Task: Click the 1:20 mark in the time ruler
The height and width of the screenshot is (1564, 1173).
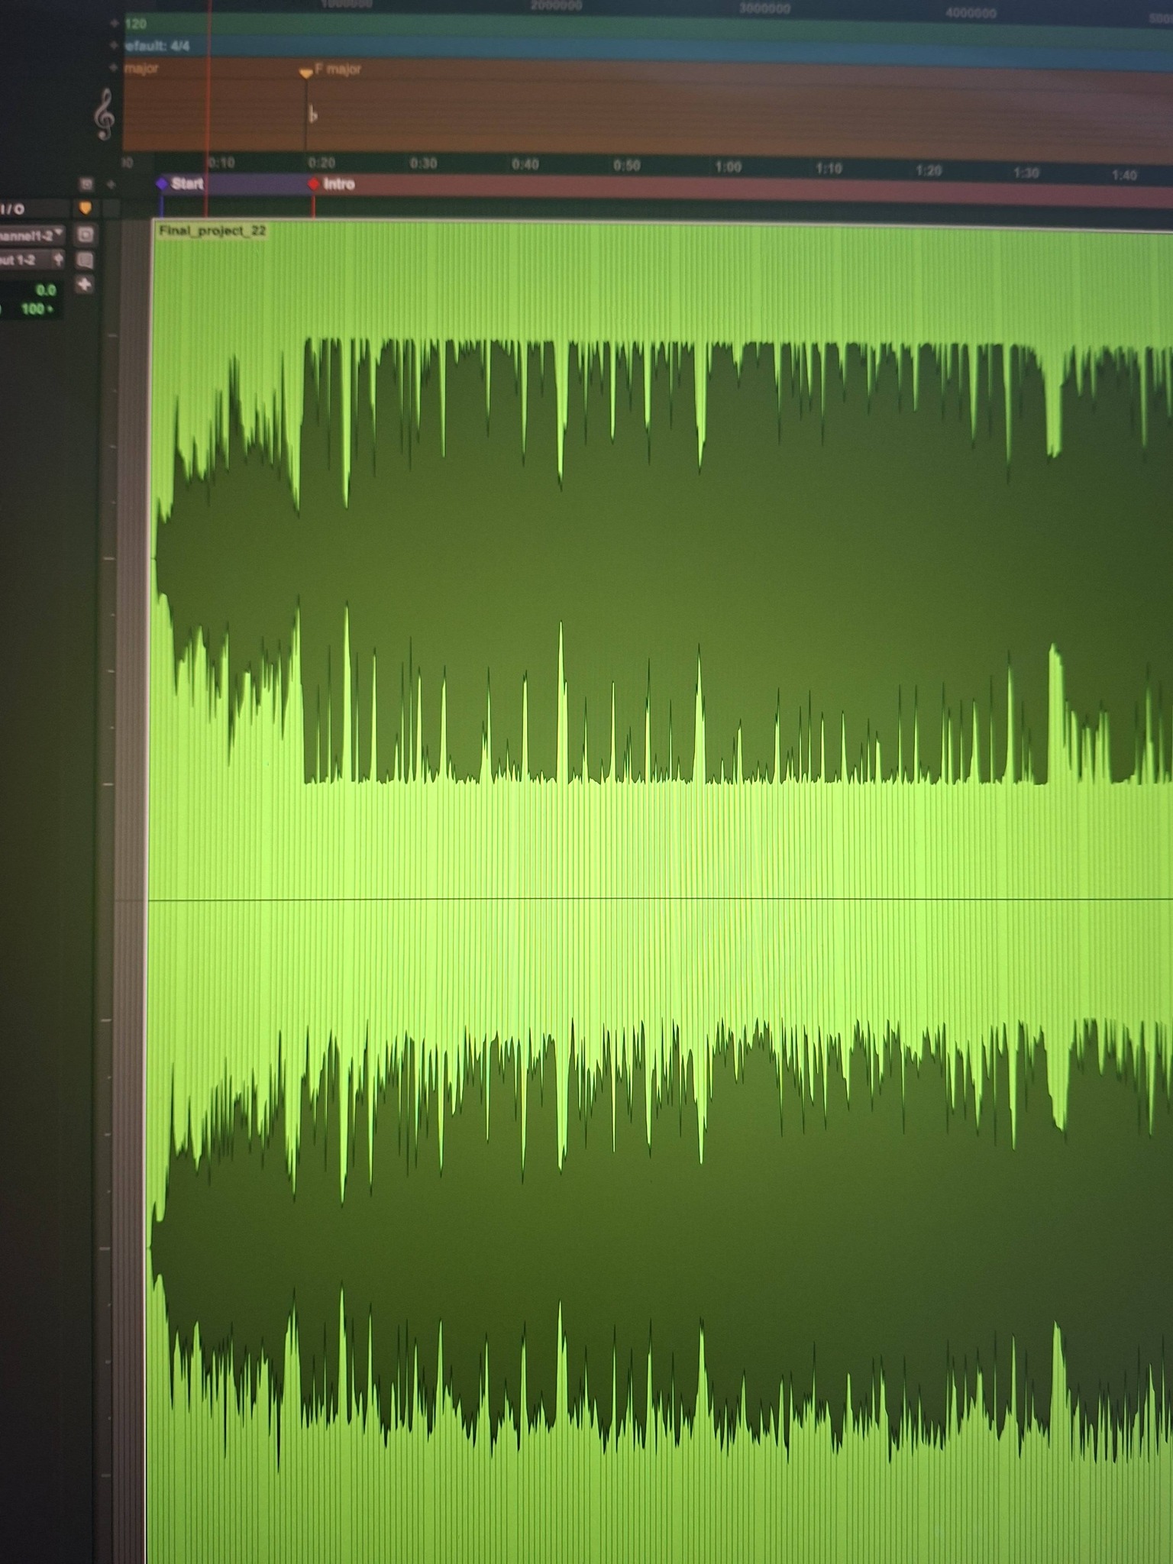Action: (929, 170)
